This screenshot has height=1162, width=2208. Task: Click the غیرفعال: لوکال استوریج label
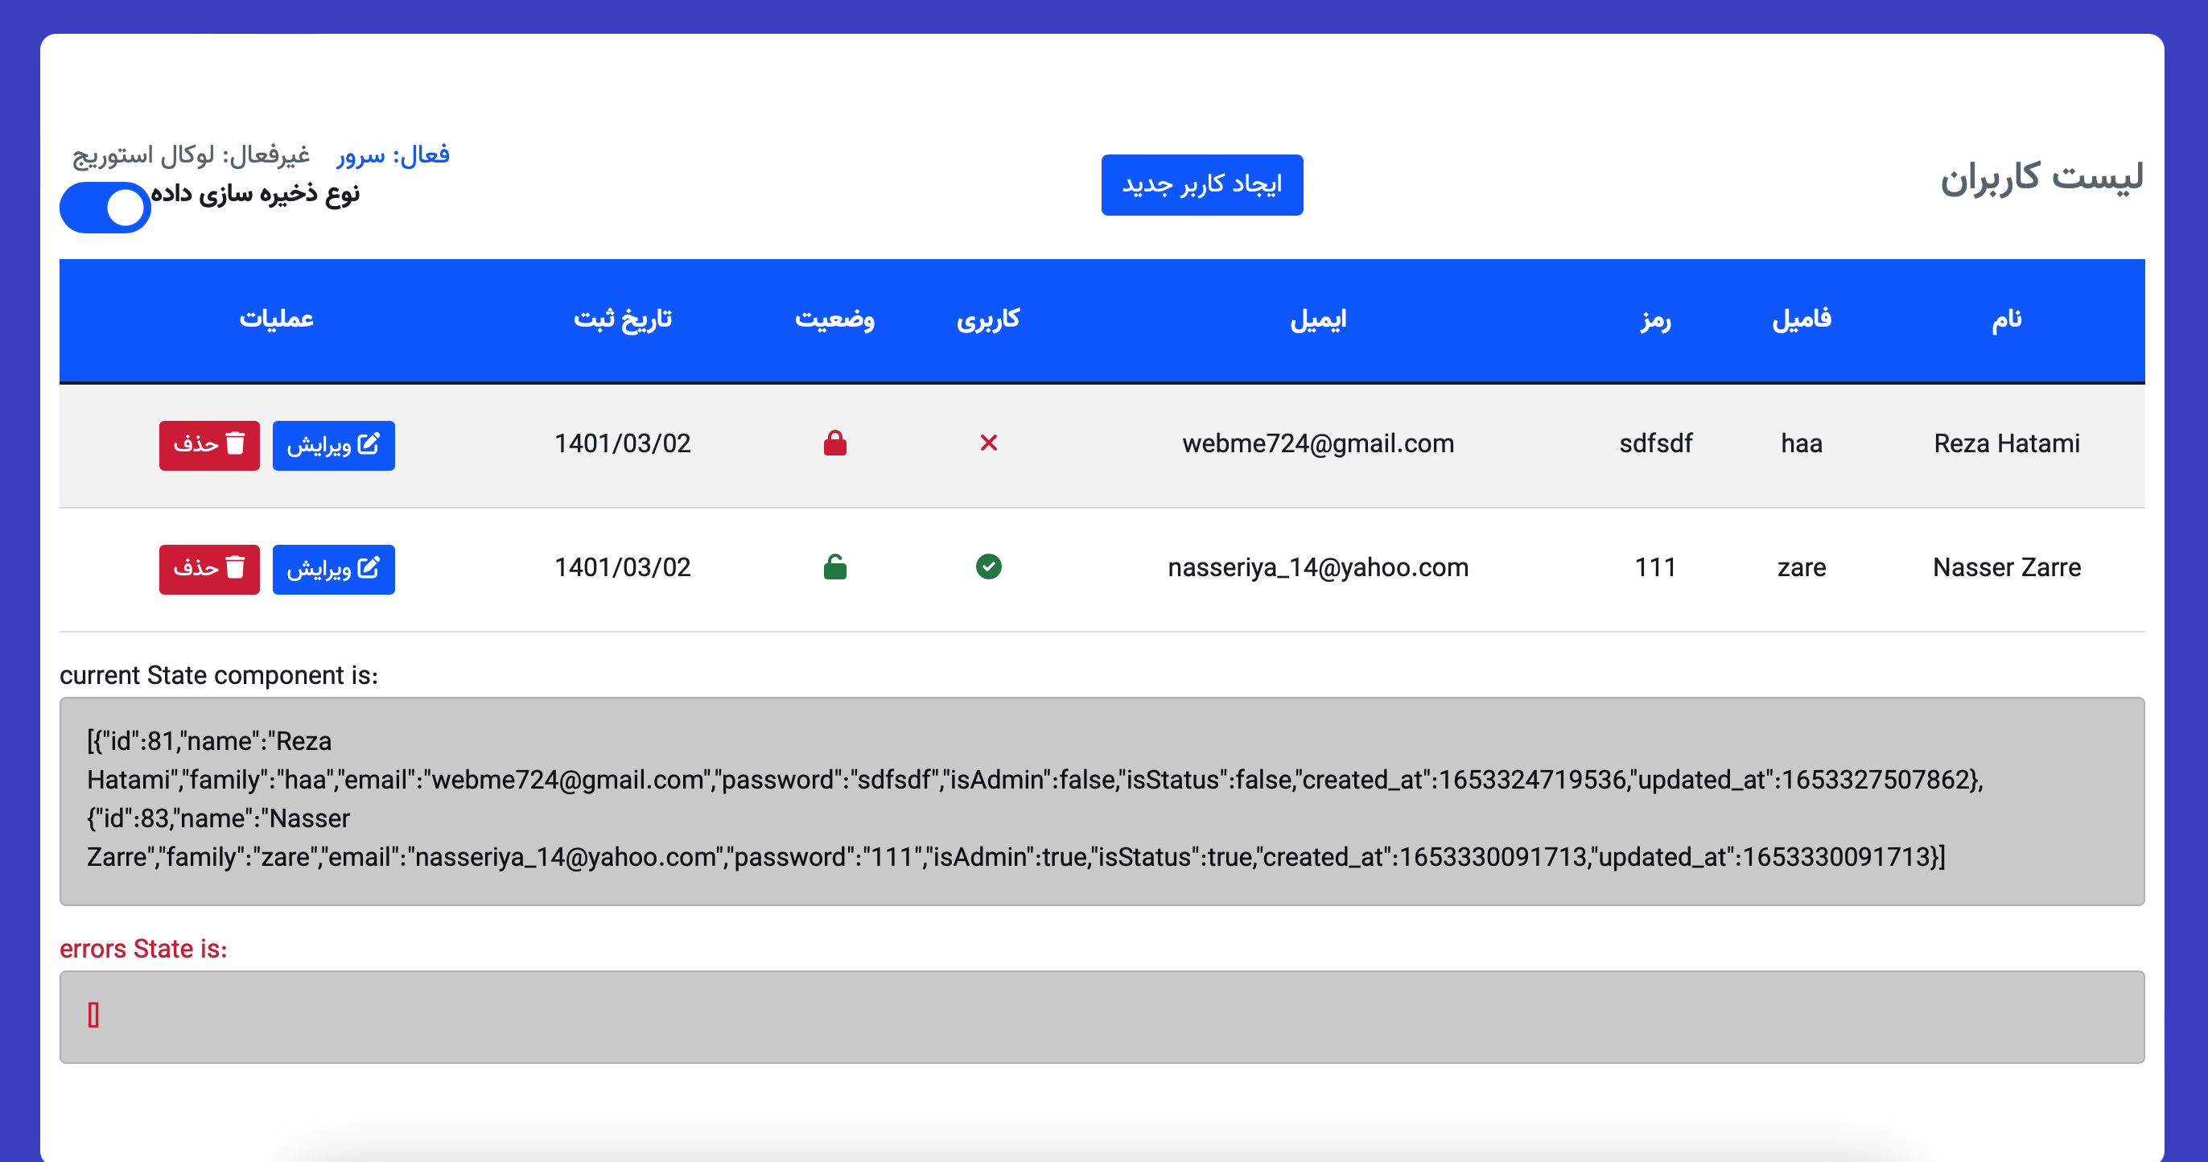coord(192,155)
